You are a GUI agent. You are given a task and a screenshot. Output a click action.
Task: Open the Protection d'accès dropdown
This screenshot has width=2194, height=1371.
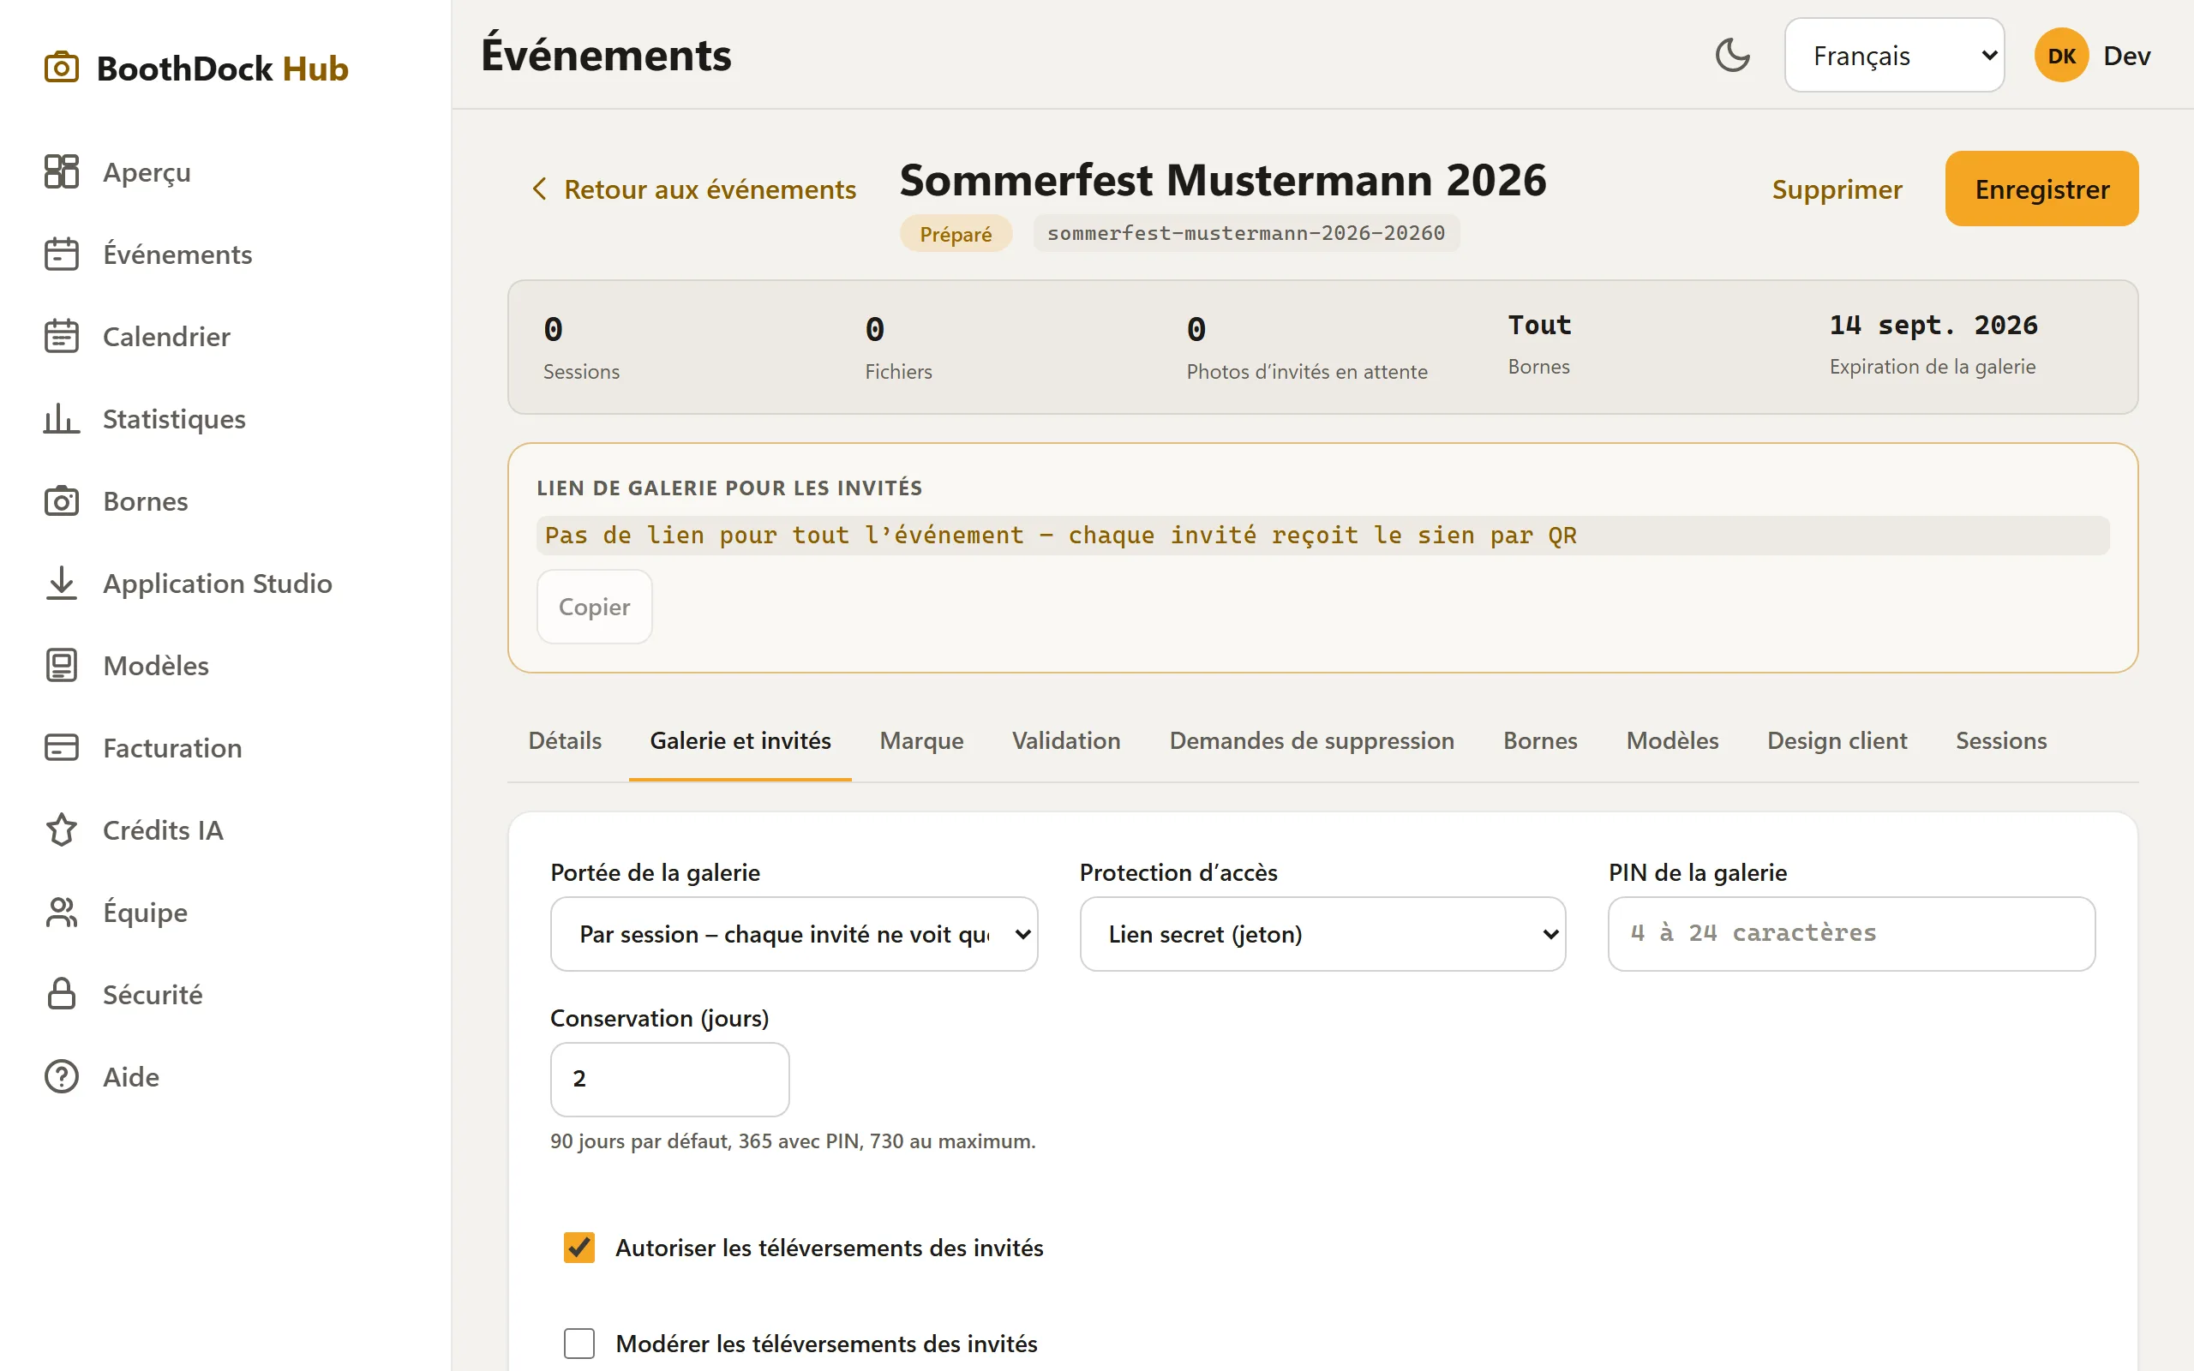point(1322,934)
